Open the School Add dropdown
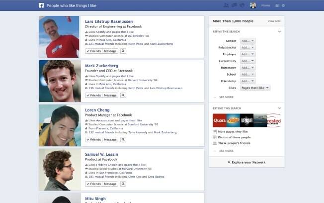This screenshot has height=203, width=324. pos(248,75)
